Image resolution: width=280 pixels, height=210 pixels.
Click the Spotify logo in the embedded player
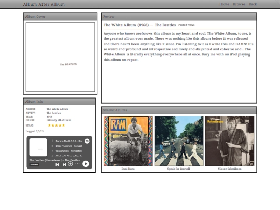pos(87,141)
